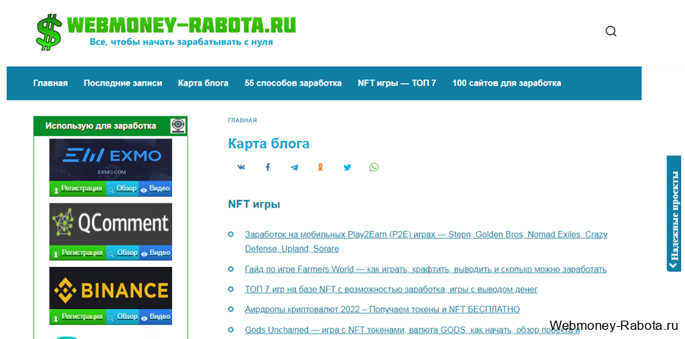Screen dimensions: 685x339
Task: Click tagline Все, чтобы начать зарабатывать с нуля
Action: click(181, 42)
